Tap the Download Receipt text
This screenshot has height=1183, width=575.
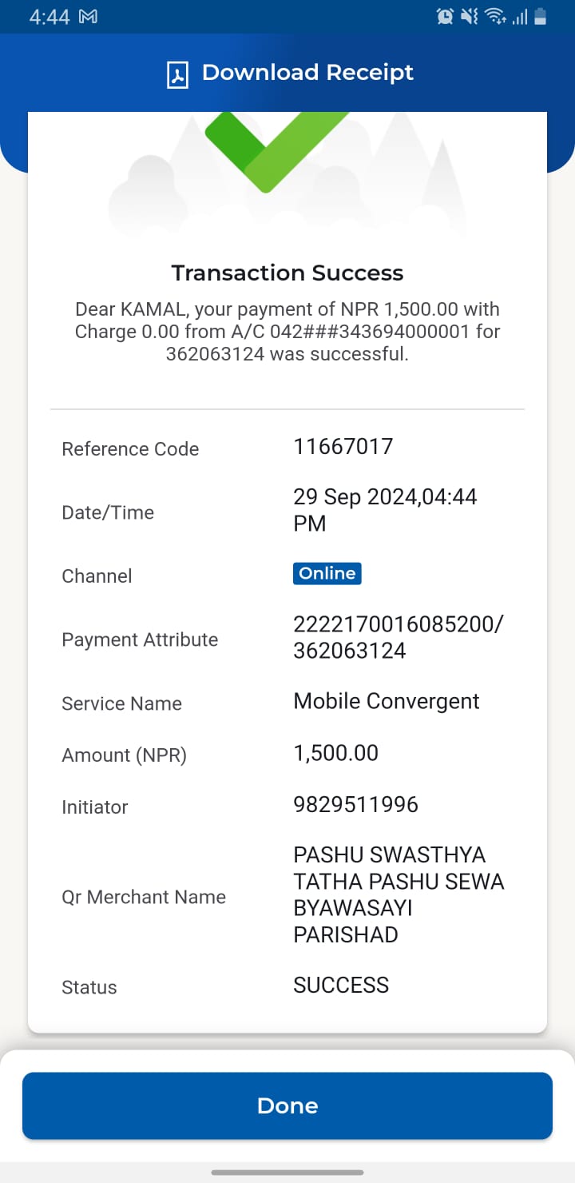click(307, 73)
